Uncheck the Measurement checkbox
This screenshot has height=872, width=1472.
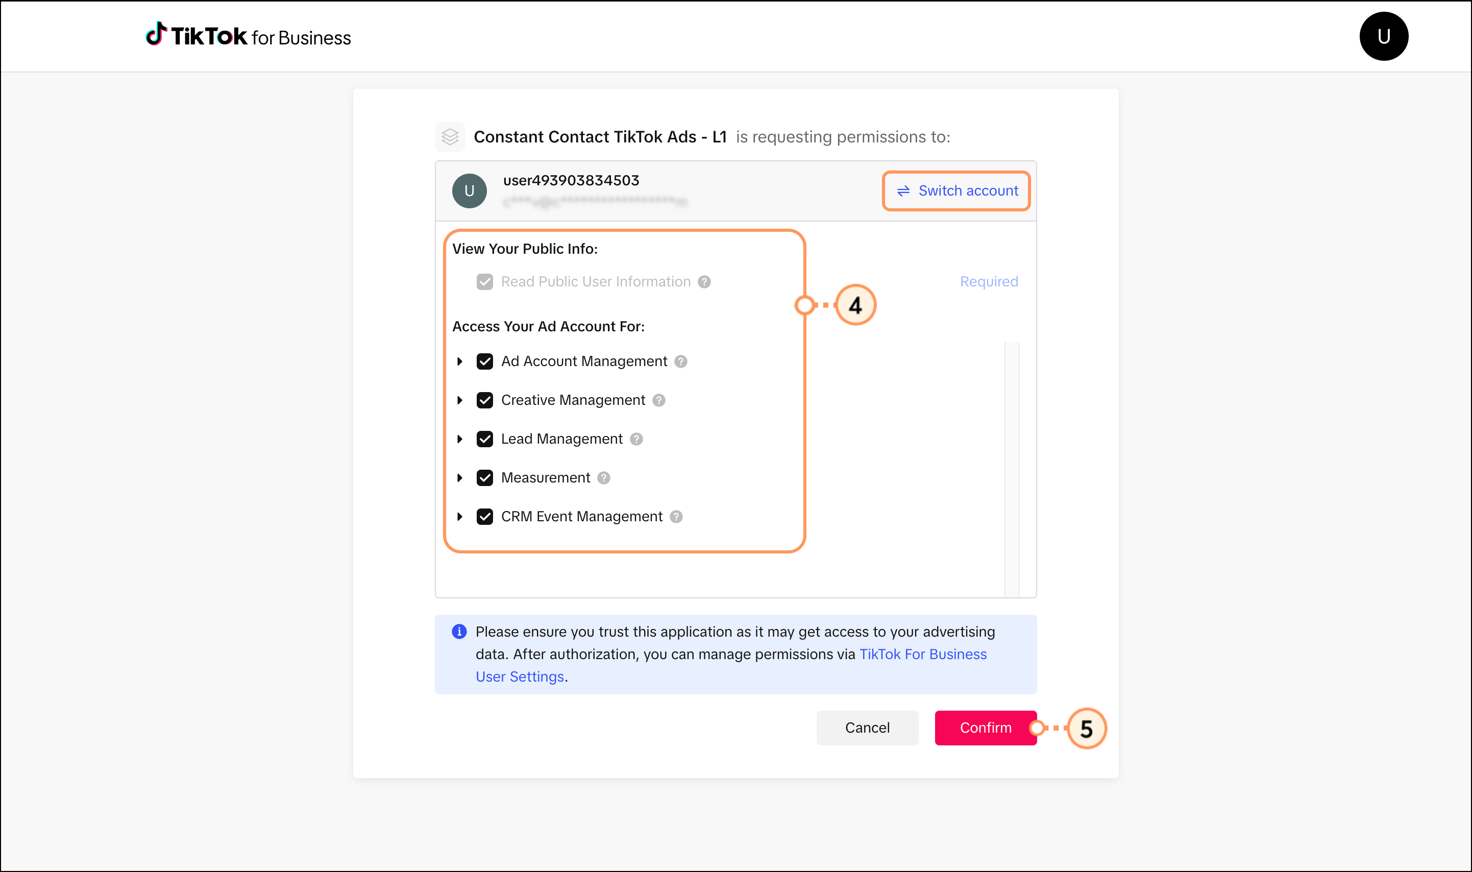point(484,478)
